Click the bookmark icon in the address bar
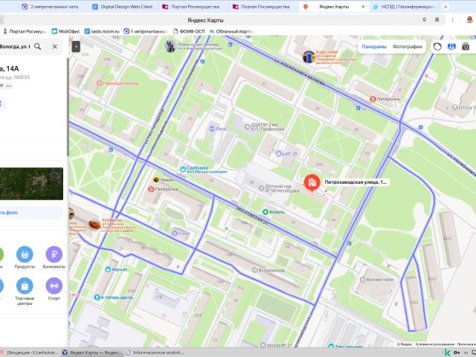Screen dimensions: 476x357 pyautogui.click(x=437, y=20)
